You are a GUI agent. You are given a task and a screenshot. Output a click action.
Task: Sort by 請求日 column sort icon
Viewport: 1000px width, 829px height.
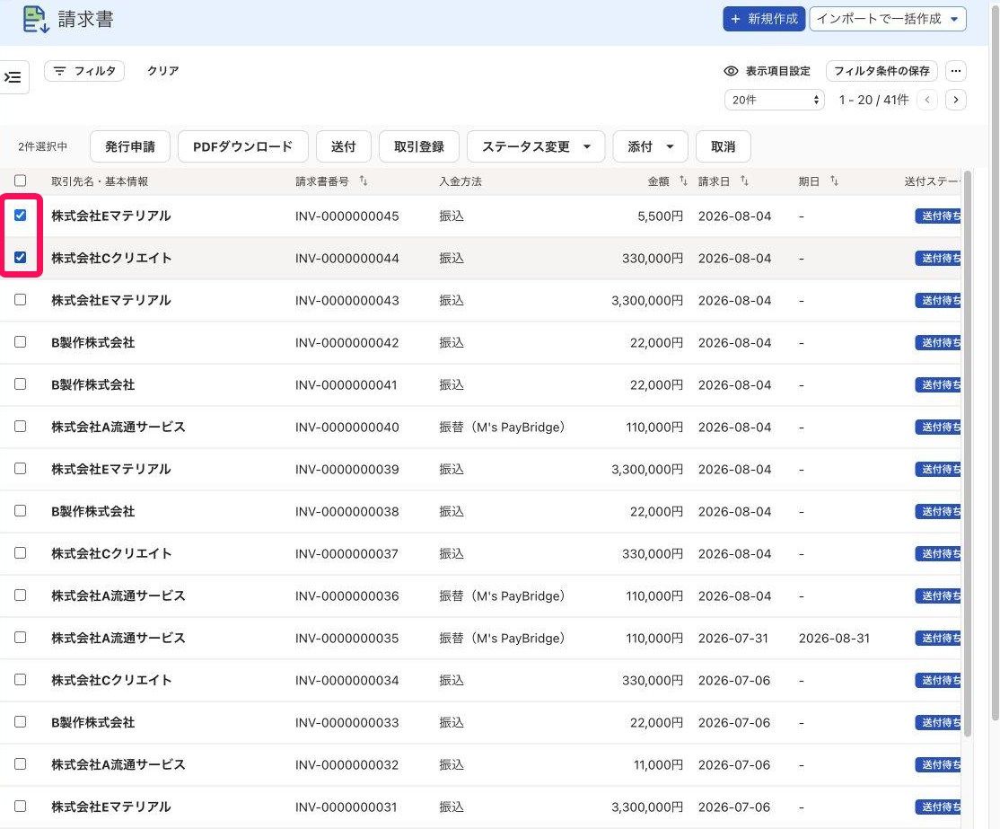coord(744,181)
